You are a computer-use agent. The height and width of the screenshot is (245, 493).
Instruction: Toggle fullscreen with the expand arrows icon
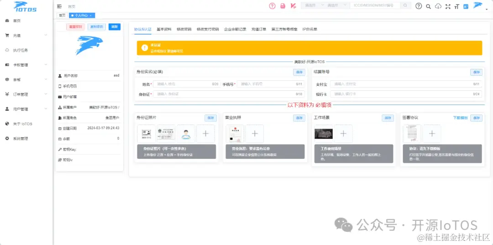[x=448, y=6]
